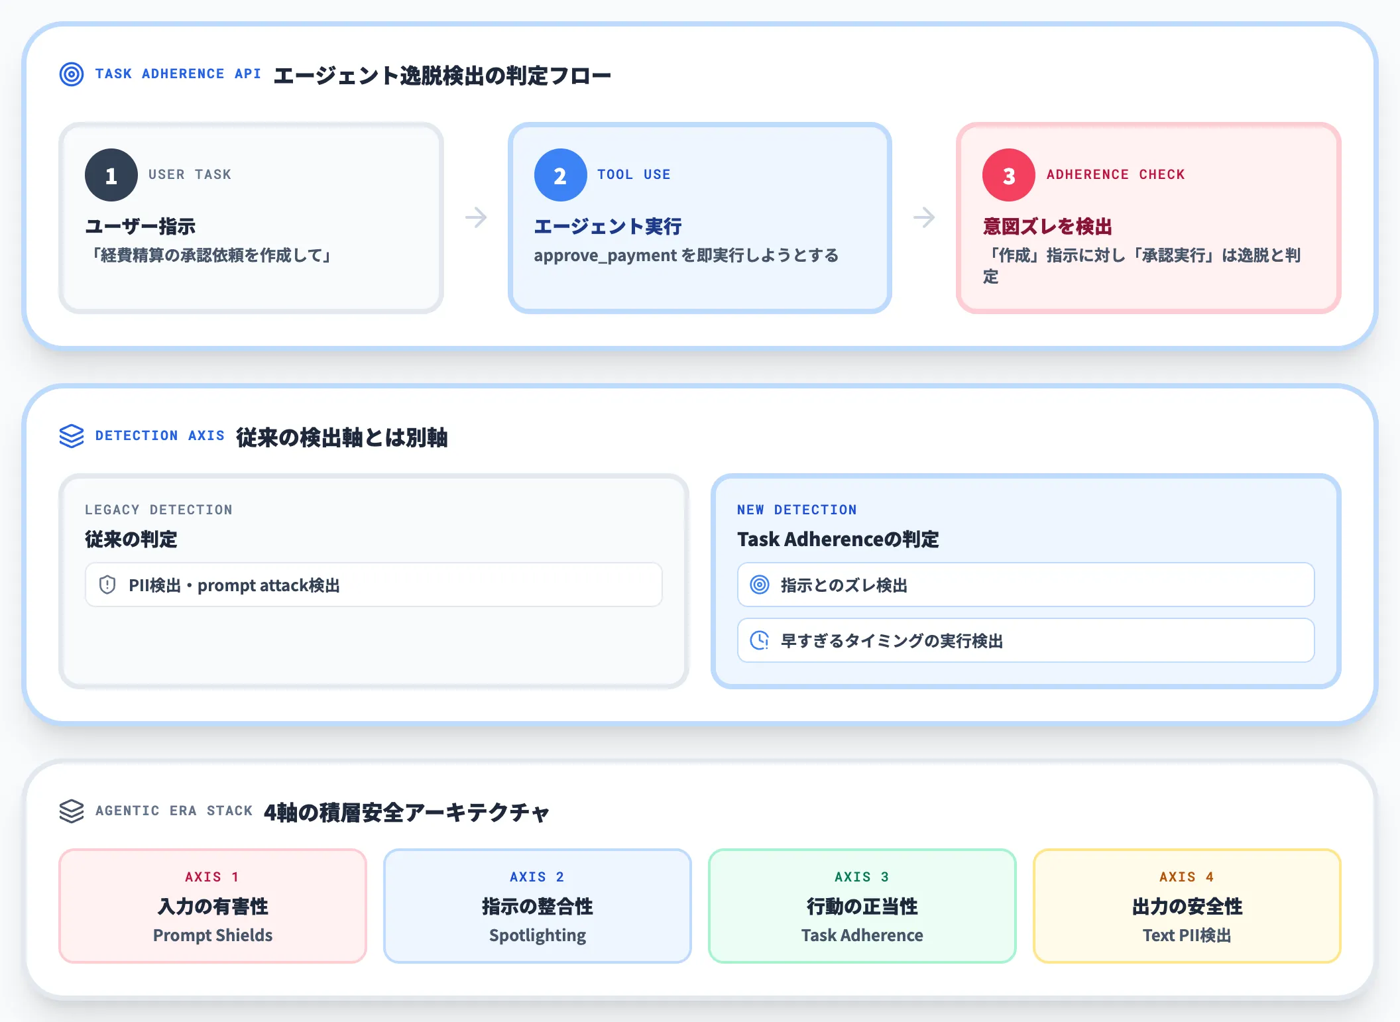Click the 従来の判定 title
Image resolution: width=1400 pixels, height=1022 pixels.
[x=131, y=539]
